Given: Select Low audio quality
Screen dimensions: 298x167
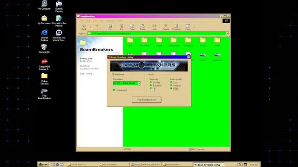Looking at the screenshot, I should click(x=171, y=83).
